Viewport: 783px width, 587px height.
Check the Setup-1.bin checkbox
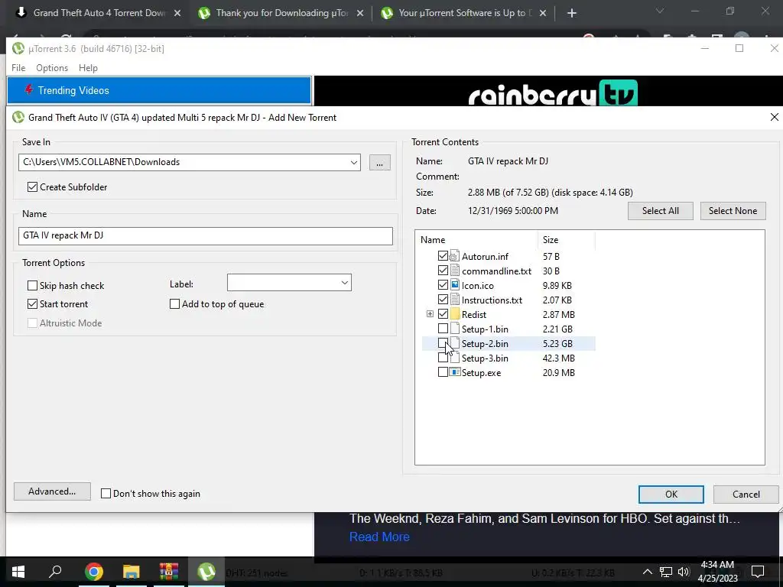[x=443, y=329]
